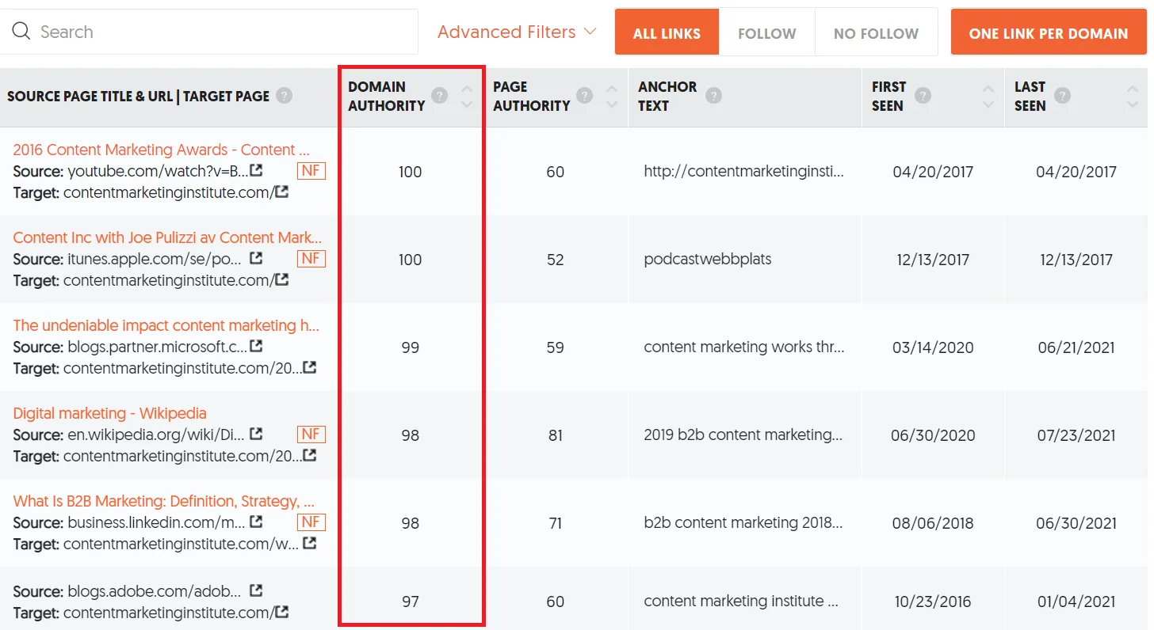This screenshot has width=1154, height=630.
Task: Switch to No Follow links filter
Action: (x=876, y=33)
